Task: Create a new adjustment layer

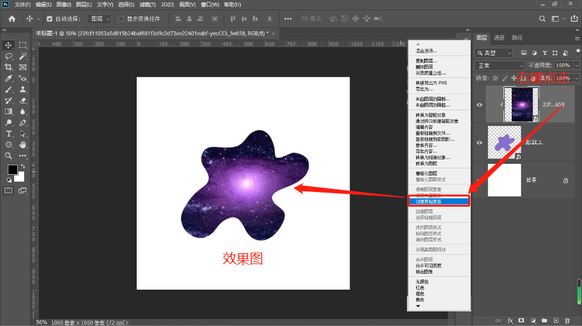Action: click(x=533, y=320)
